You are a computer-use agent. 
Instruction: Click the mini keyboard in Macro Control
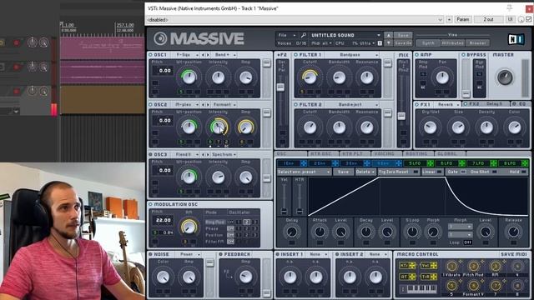(x=421, y=289)
